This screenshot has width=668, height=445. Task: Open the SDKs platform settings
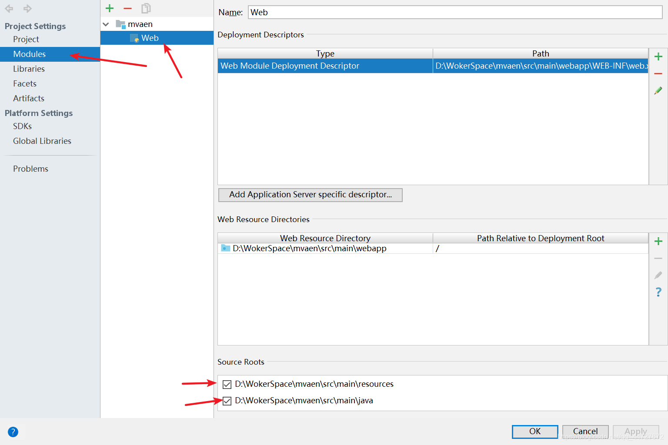pyautogui.click(x=22, y=126)
